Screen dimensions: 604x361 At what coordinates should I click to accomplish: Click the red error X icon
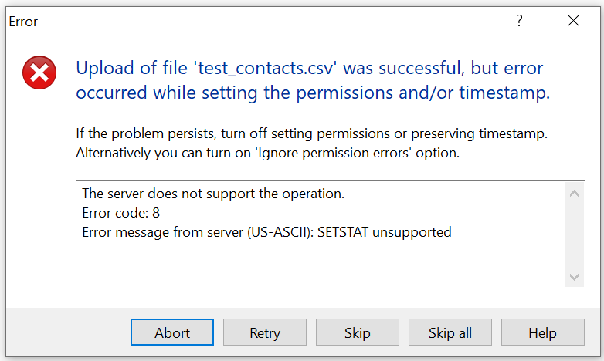39,73
